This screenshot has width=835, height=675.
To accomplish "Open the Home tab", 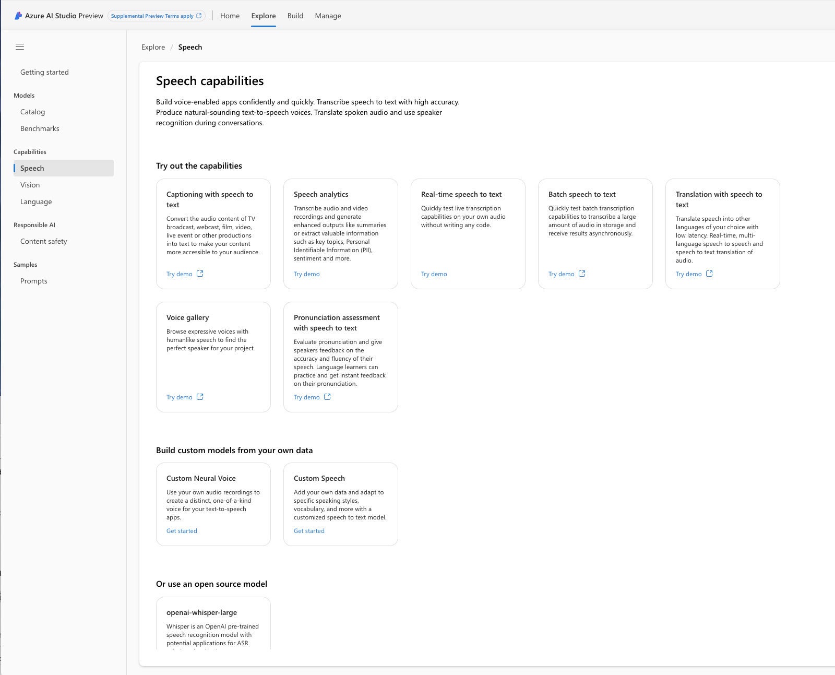I will [x=230, y=16].
